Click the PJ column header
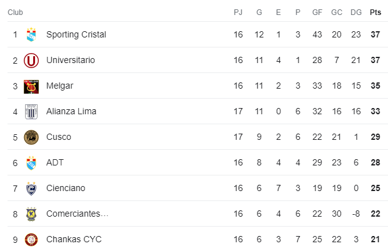388x251 pixels. click(238, 12)
